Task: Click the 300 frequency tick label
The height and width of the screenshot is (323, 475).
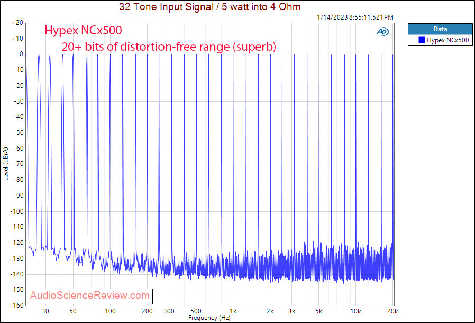Action: [169, 311]
